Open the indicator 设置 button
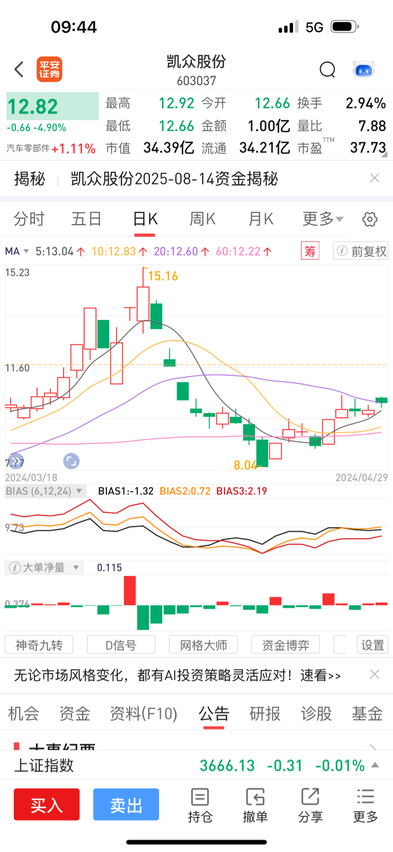Viewport: 393px width, 852px height. [x=373, y=645]
